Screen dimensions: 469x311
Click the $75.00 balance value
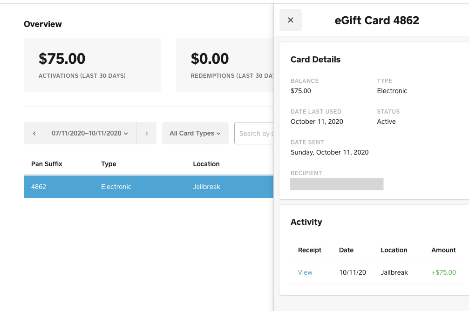(300, 91)
